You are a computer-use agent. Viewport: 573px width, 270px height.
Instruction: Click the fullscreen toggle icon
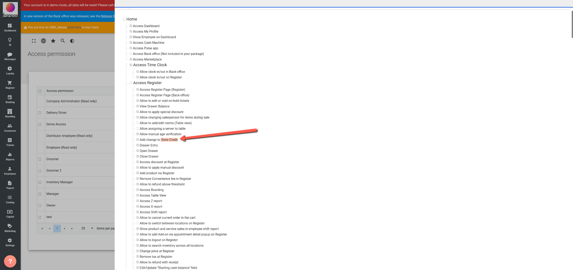34,41
